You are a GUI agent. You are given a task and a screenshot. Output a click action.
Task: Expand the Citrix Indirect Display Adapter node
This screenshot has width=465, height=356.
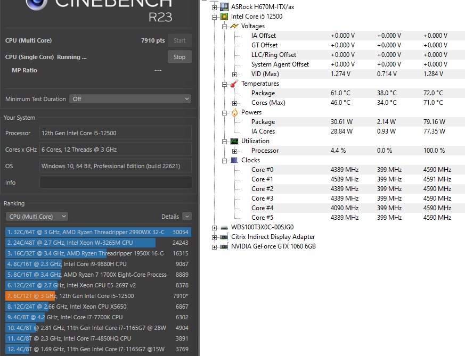(x=215, y=237)
